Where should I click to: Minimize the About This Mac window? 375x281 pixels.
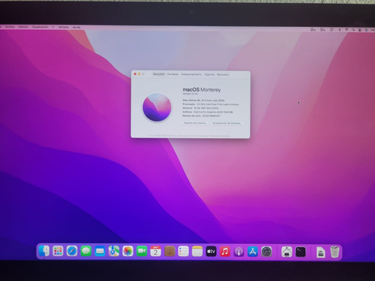[139, 74]
